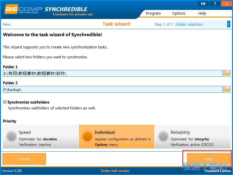
Task: Click the ASCOMP logo
Action: (x=24, y=9)
